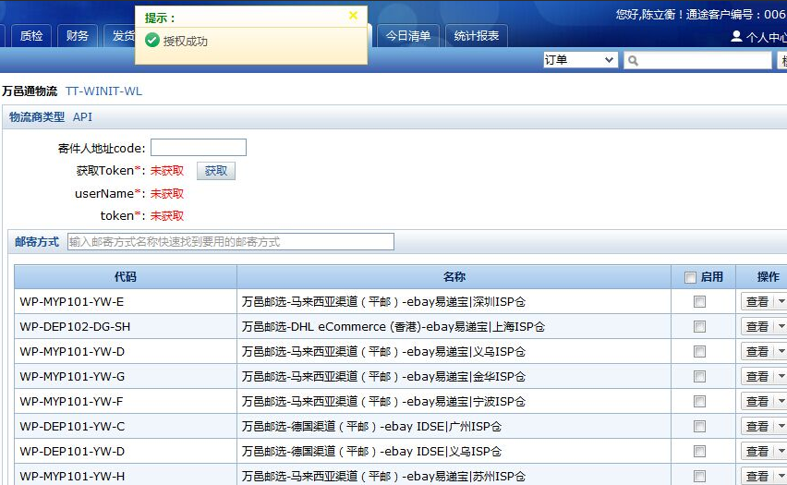
Task: Click 查看 for WP-MYP101-YW-D row
Action: point(757,352)
